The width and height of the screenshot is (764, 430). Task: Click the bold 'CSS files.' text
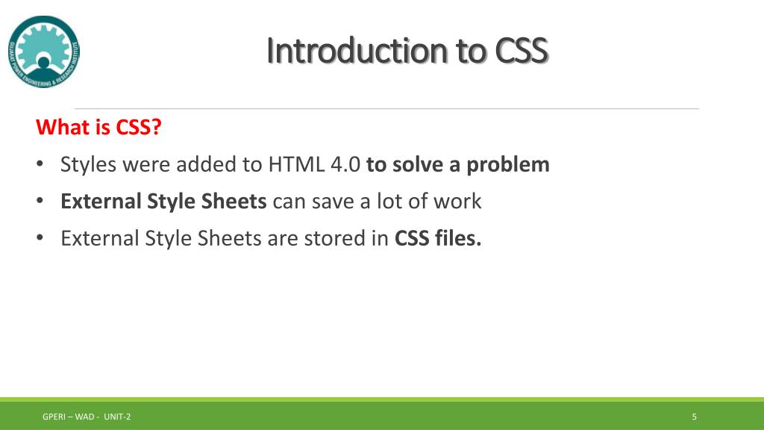tap(437, 238)
